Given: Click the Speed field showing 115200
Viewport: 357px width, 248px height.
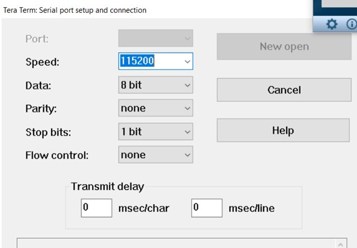Looking at the screenshot, I should (148, 61).
